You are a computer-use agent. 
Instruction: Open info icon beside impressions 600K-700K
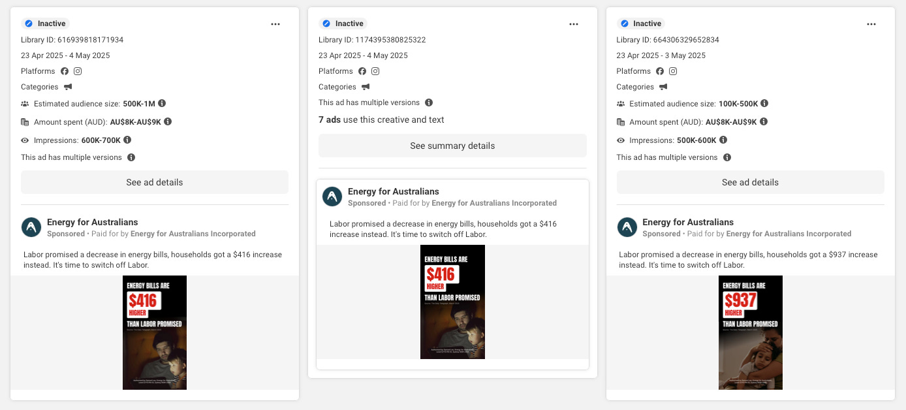pyautogui.click(x=127, y=140)
